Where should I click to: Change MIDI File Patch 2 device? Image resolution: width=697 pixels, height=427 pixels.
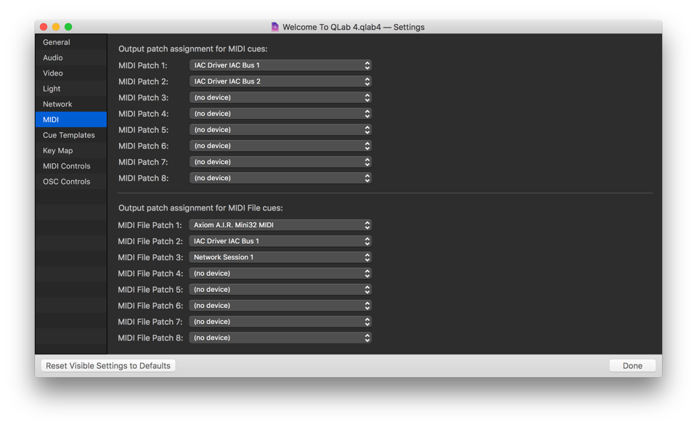[280, 241]
